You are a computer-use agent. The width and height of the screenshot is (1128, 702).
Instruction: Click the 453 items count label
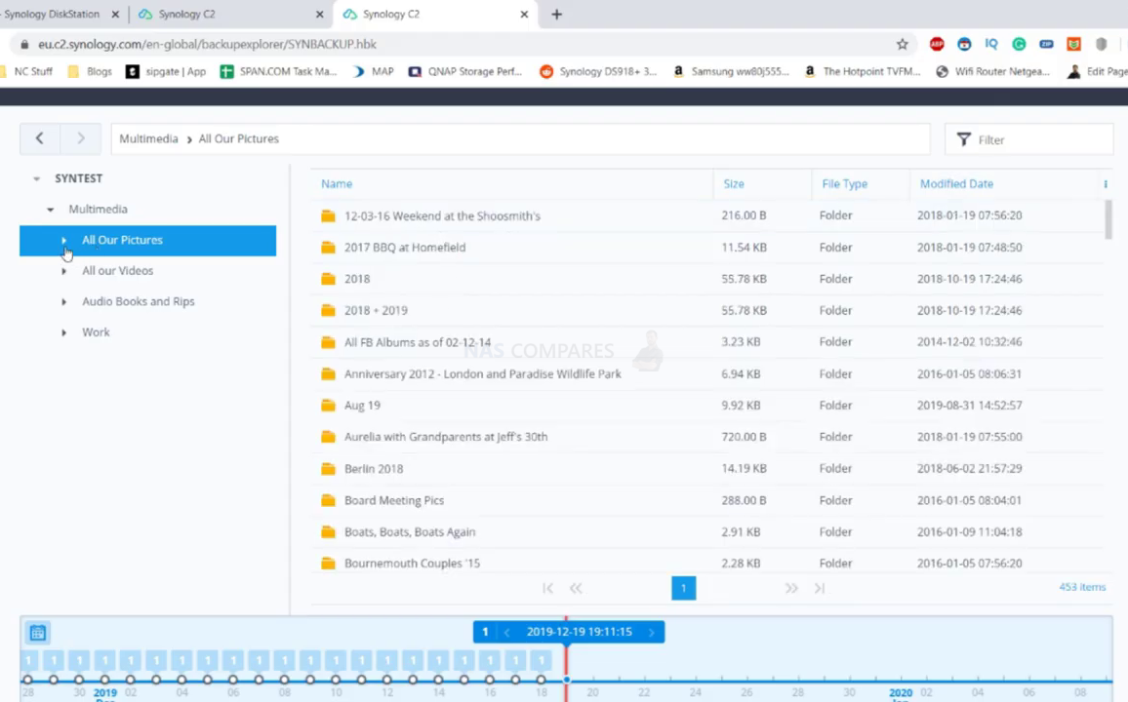pos(1082,587)
